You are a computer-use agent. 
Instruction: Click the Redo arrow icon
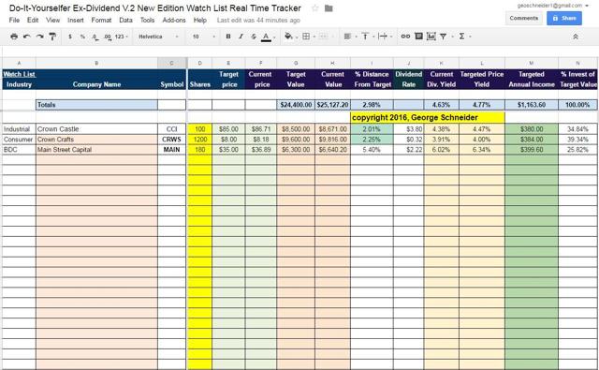(x=39, y=37)
